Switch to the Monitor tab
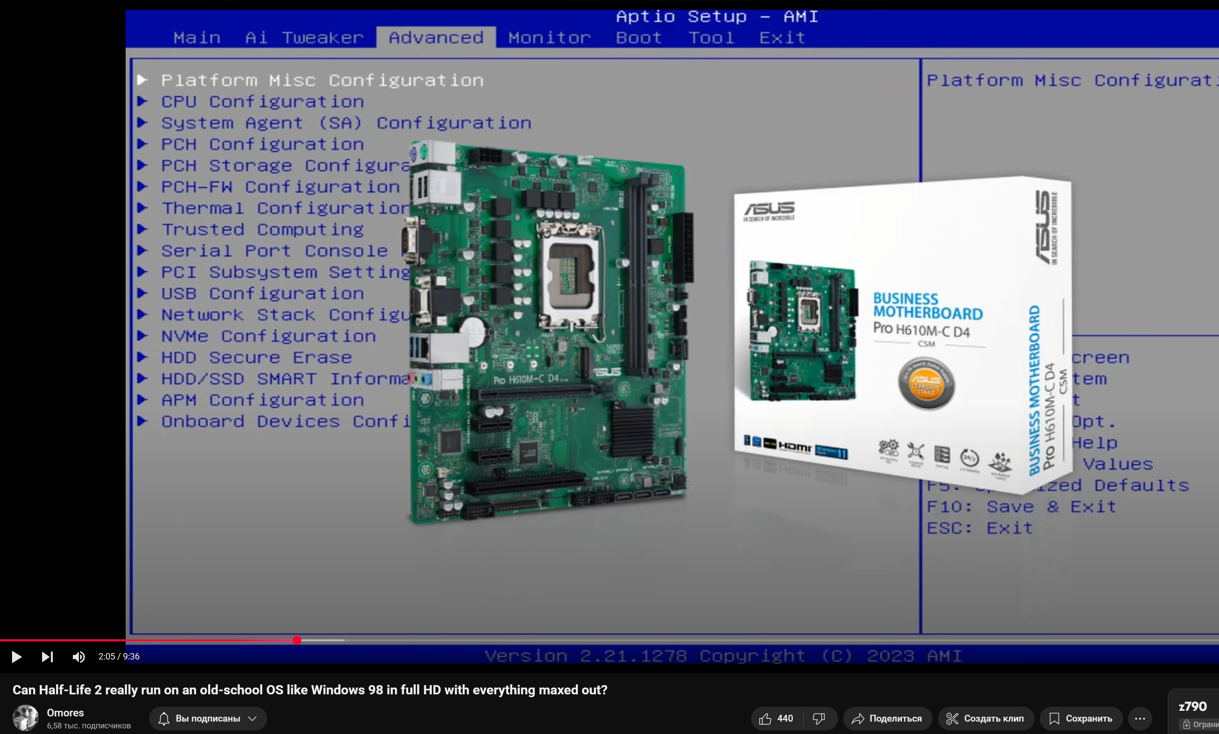Screen dimensions: 1219x734 coord(549,38)
